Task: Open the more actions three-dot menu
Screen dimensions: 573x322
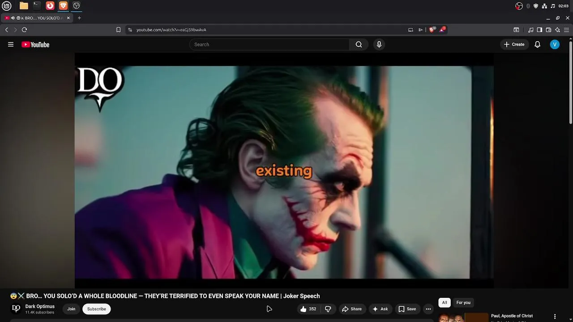Action: click(x=428, y=309)
